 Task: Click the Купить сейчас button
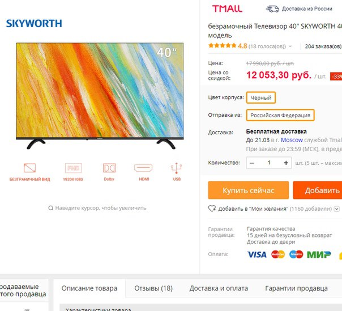tap(249, 190)
